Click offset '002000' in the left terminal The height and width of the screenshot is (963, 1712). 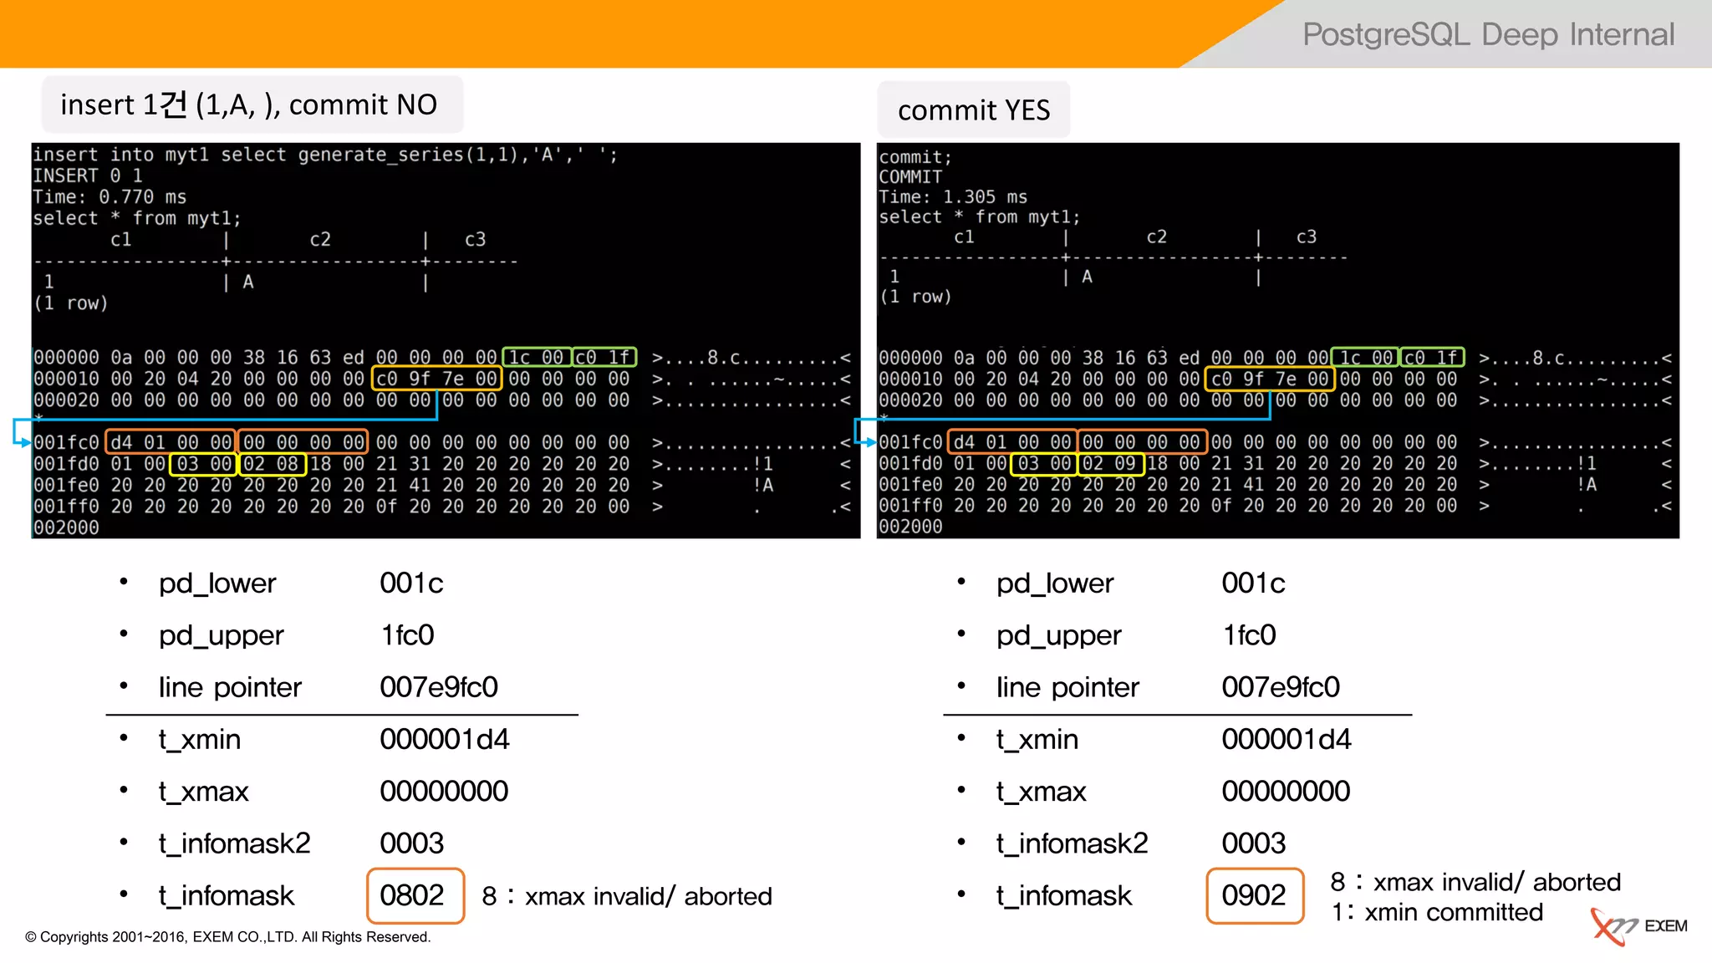[66, 527]
